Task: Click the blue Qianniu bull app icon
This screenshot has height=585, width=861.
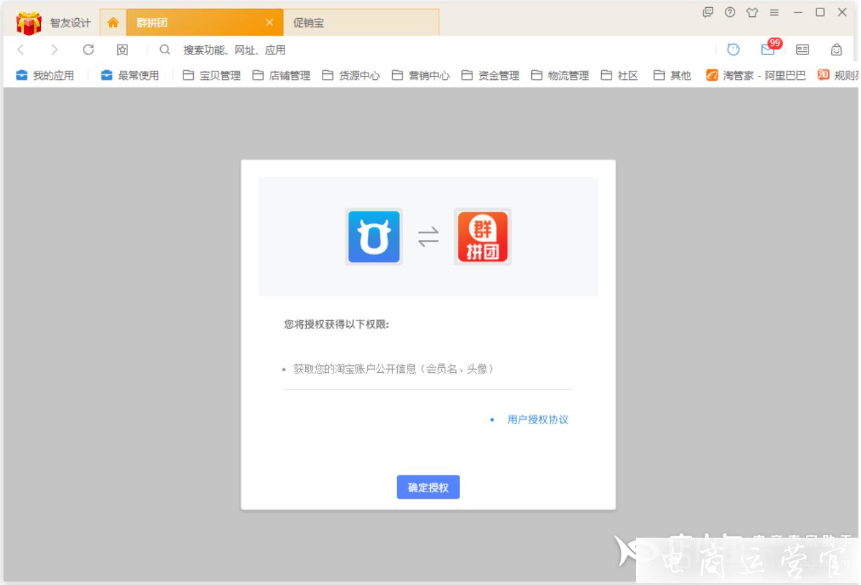Action: point(374,237)
